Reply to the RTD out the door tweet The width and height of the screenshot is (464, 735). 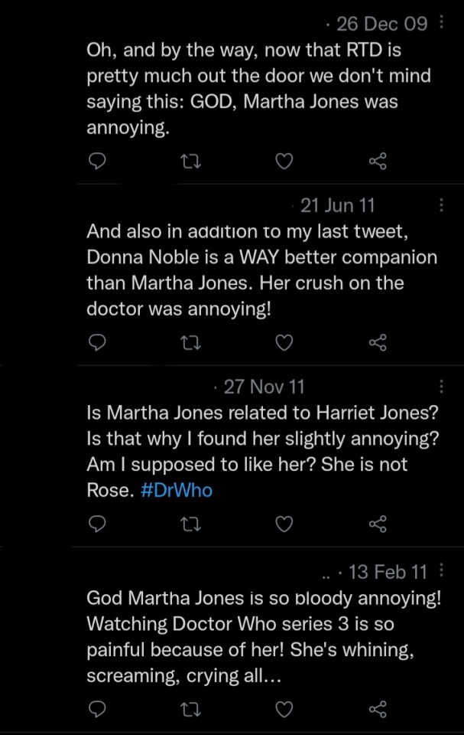[97, 161]
